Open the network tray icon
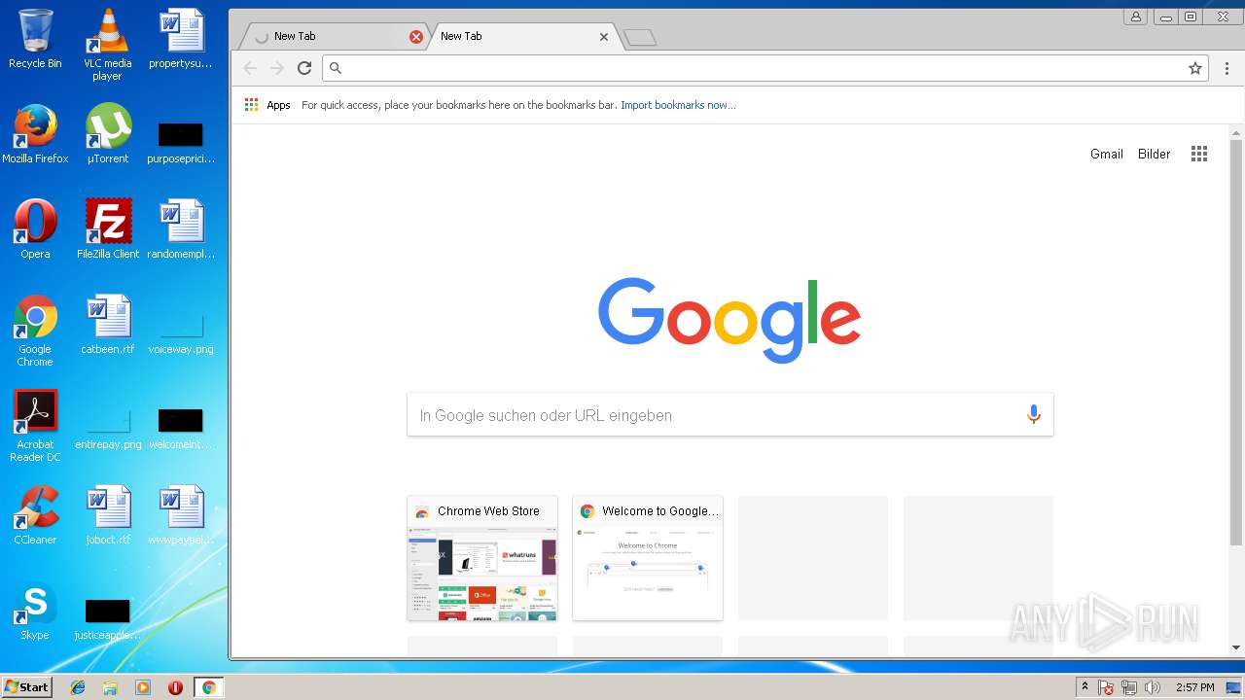This screenshot has height=700, width=1245. point(1129,687)
